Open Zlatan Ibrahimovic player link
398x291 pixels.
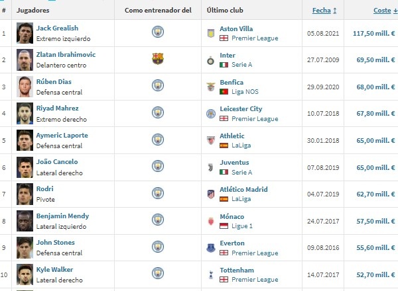pyautogui.click(x=66, y=55)
